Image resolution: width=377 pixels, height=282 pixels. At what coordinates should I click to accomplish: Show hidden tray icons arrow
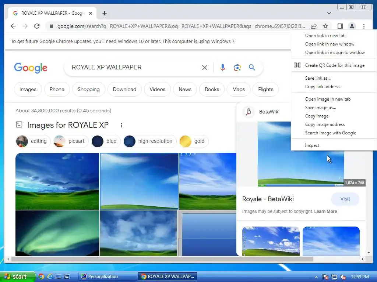pyautogui.click(x=316, y=277)
